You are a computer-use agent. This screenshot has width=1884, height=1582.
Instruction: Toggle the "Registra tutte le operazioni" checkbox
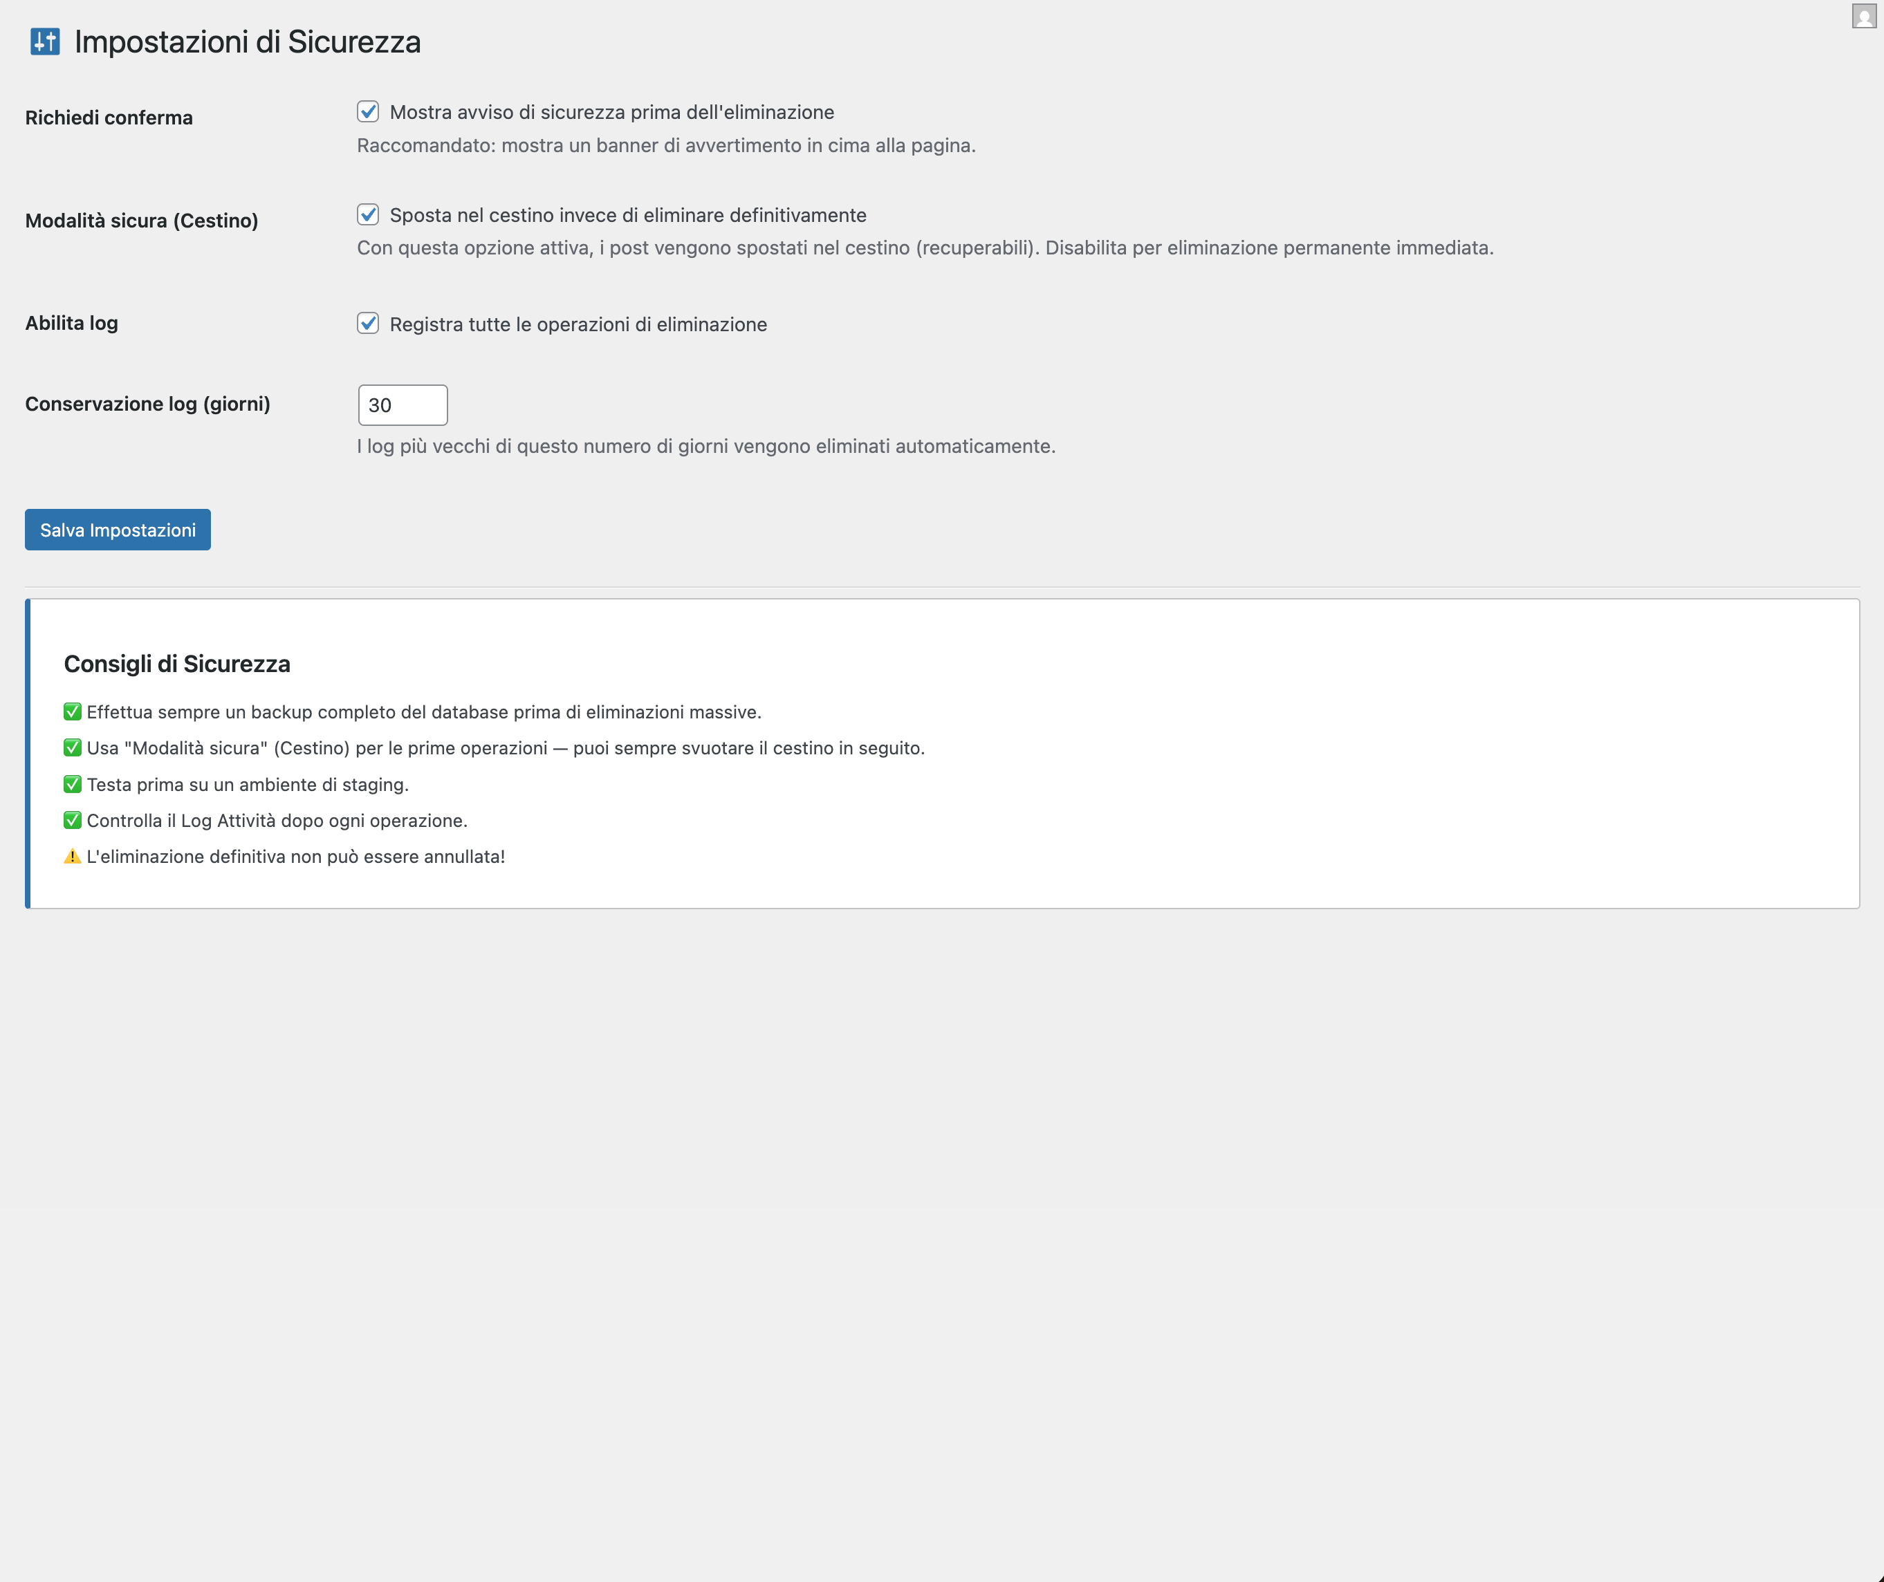tap(368, 324)
